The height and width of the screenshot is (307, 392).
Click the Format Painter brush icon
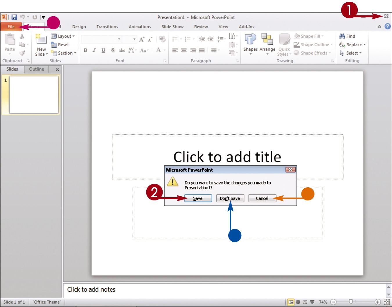click(x=22, y=53)
